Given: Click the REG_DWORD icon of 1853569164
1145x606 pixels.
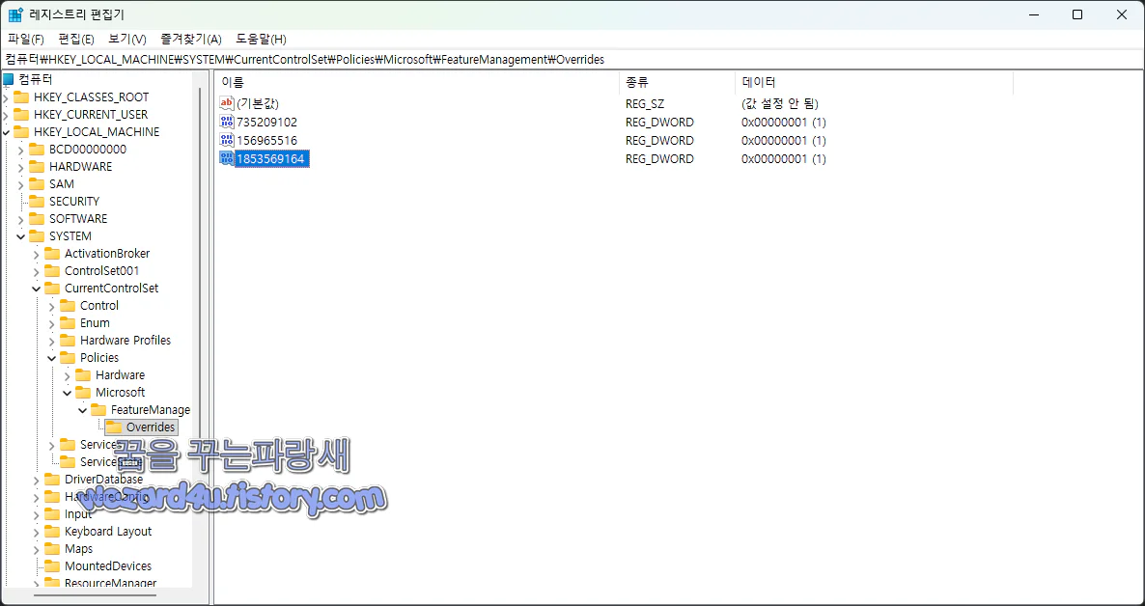Looking at the screenshot, I should click(x=225, y=158).
